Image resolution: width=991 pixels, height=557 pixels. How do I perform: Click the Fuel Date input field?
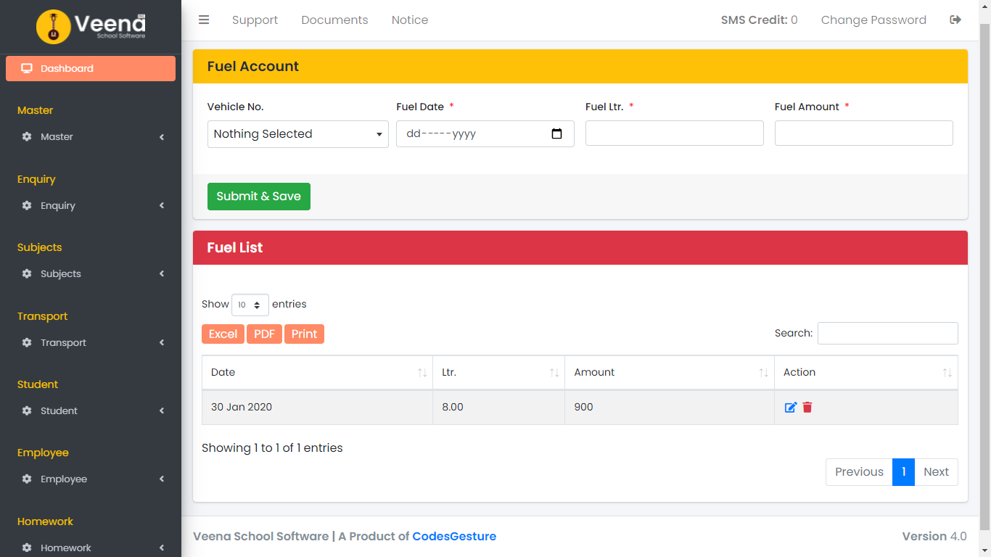485,134
